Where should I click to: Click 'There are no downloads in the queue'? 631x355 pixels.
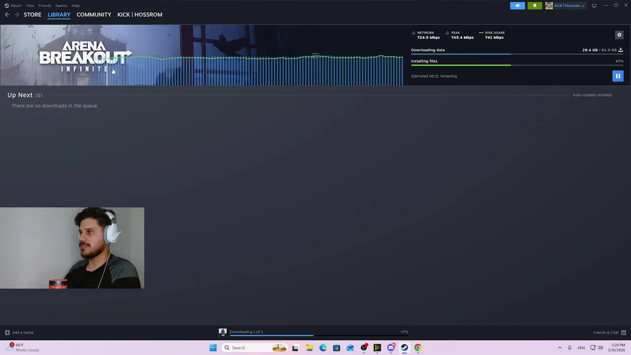54,106
